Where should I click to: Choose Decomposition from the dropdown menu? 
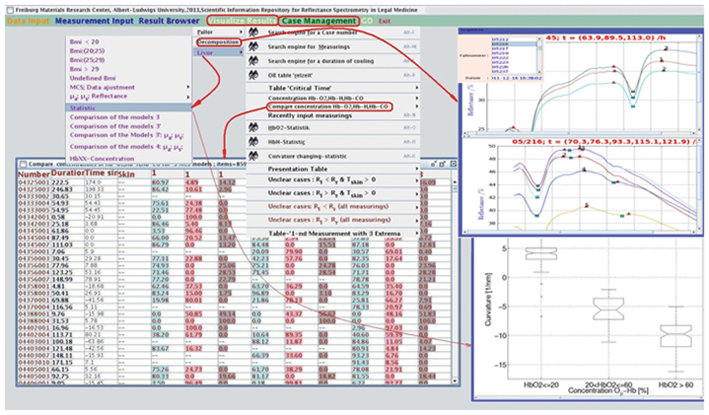click(218, 42)
